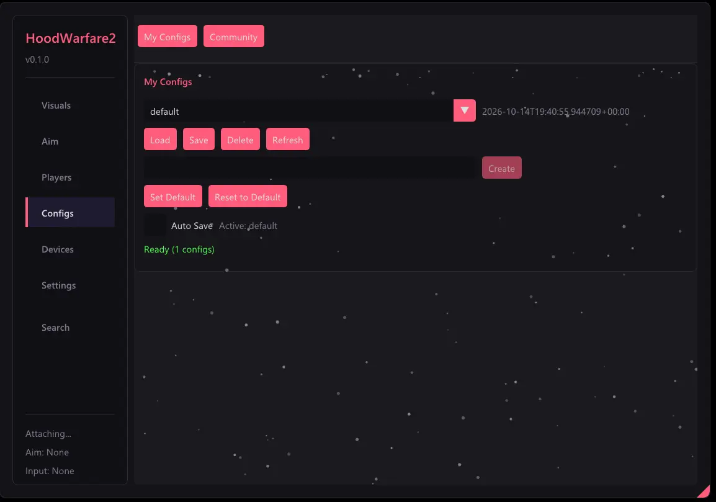Viewport: 716px width, 502px height.
Task: Click the 'Aim: None' status entry
Action: (47, 452)
